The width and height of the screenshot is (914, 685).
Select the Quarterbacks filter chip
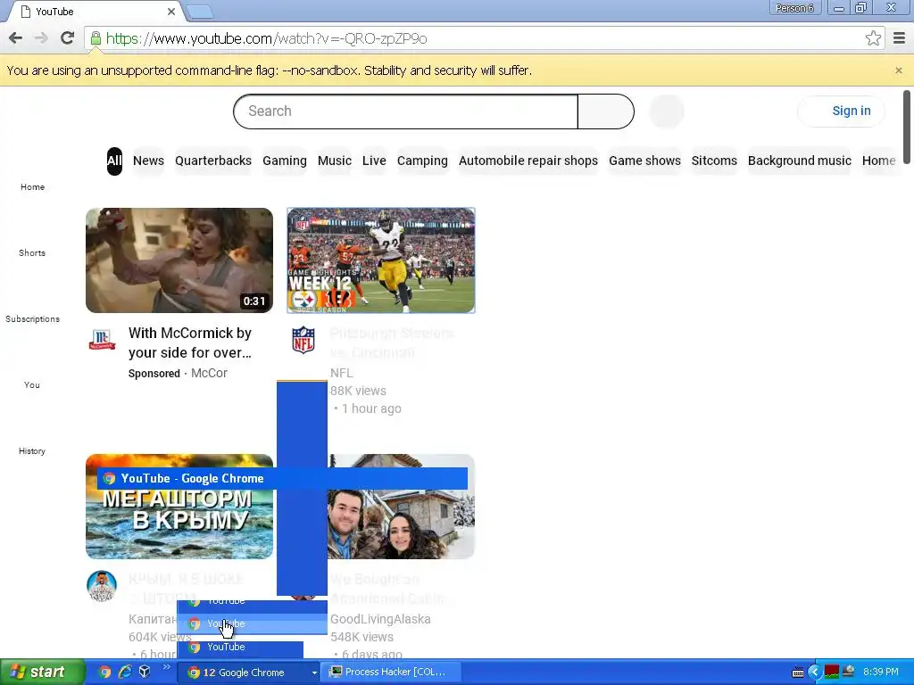[212, 161]
